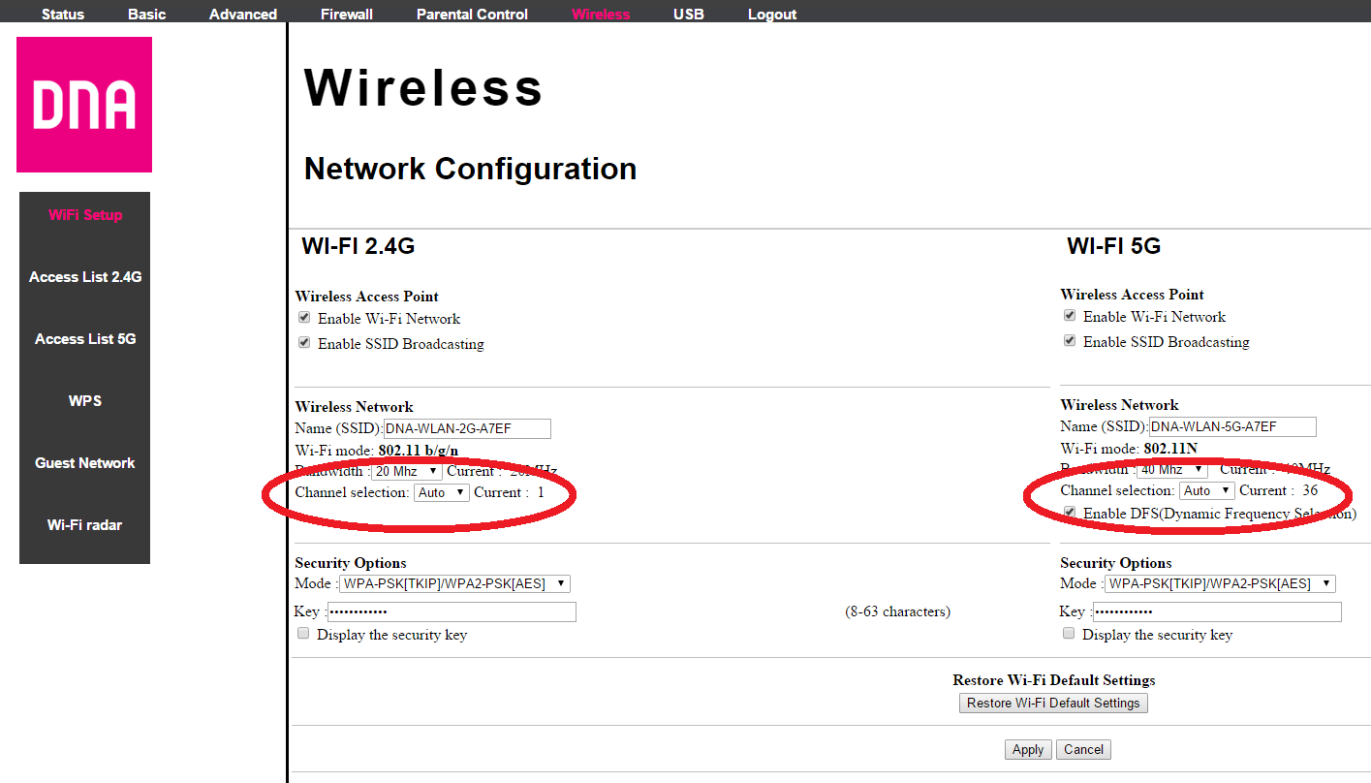Check Display the security key for 2.4G

pyautogui.click(x=304, y=634)
